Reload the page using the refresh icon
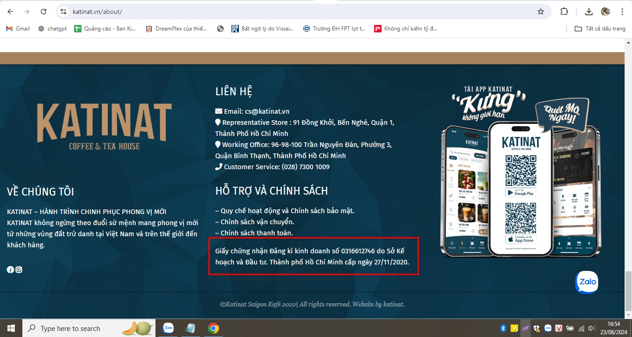The height and width of the screenshot is (337, 632). click(44, 12)
